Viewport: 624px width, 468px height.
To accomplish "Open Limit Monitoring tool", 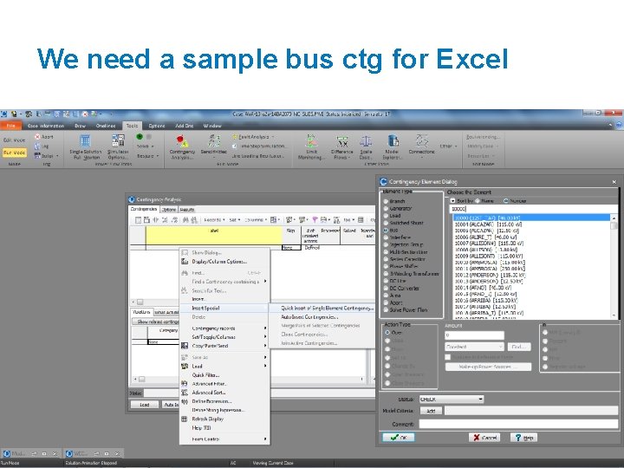I will coord(311,146).
